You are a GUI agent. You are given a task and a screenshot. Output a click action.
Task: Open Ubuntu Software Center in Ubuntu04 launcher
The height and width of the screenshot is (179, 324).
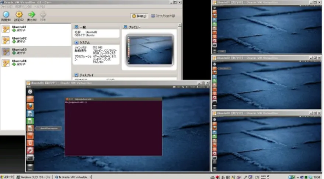[30, 136]
